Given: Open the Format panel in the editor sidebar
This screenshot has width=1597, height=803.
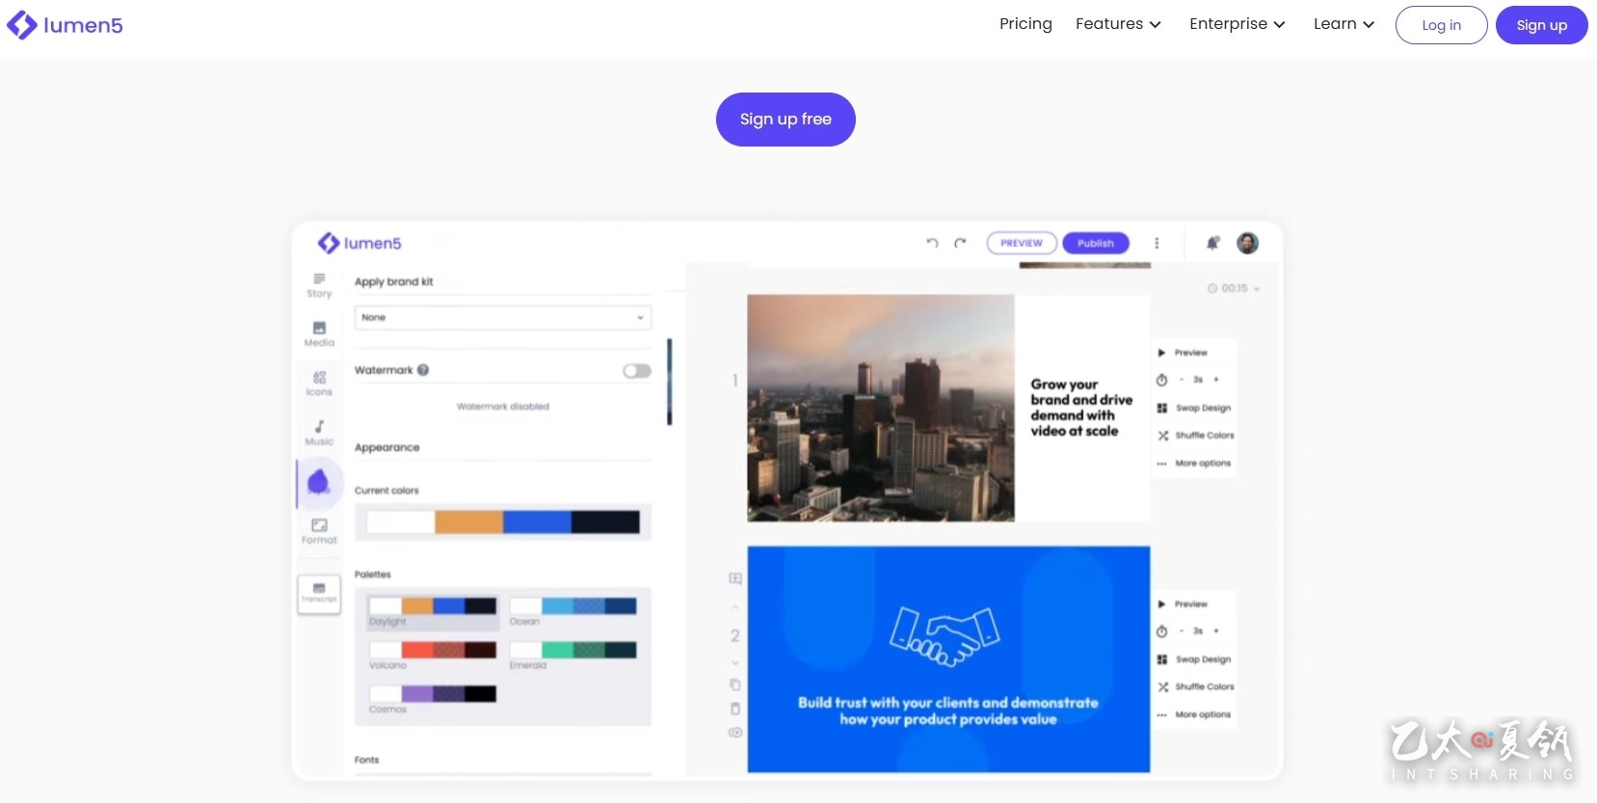Looking at the screenshot, I should pyautogui.click(x=319, y=531).
